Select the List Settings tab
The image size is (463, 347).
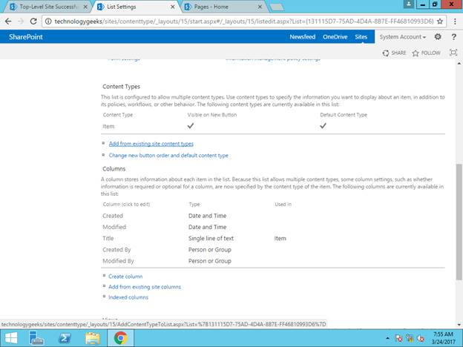pos(136,7)
